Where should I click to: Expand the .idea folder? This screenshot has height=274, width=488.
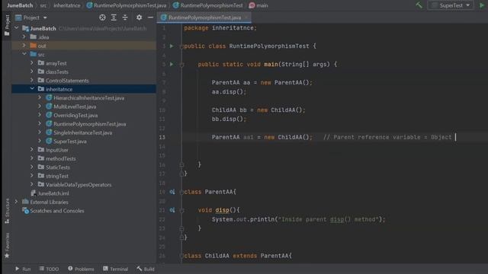tap(24, 37)
